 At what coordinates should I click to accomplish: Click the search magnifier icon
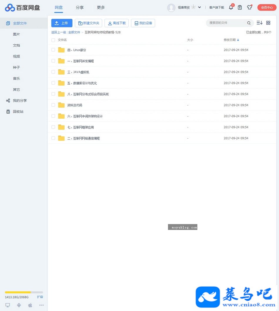[x=249, y=23]
